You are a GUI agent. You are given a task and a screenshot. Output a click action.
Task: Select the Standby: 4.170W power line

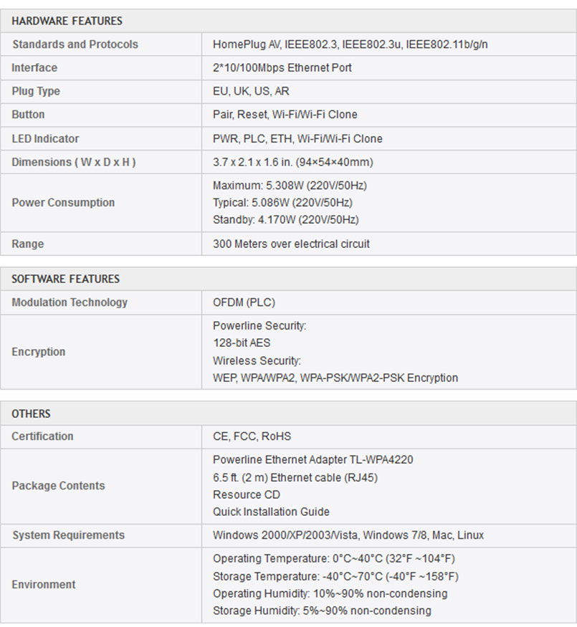[x=285, y=219]
